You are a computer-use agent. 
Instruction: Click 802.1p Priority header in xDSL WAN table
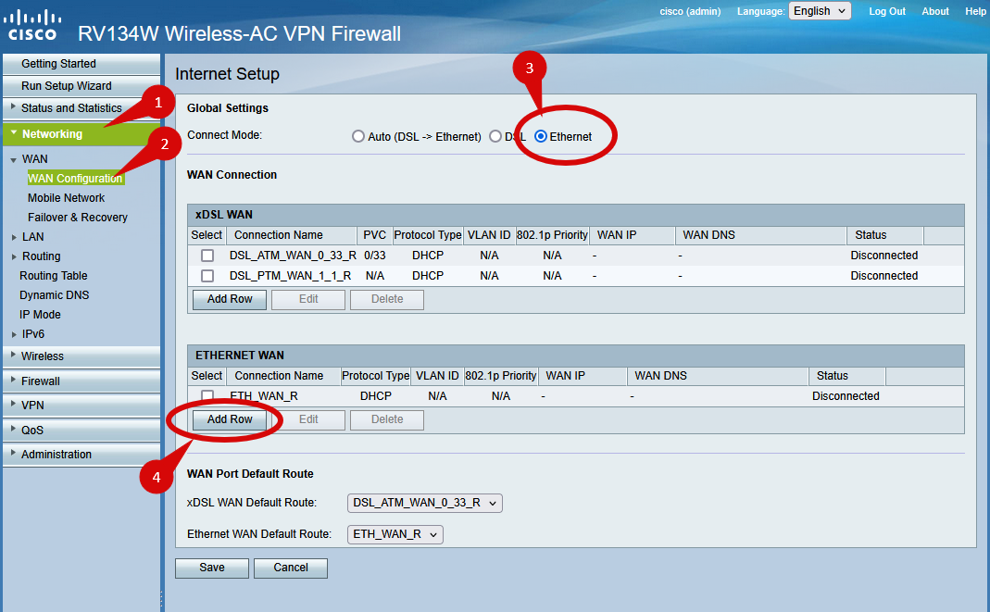[553, 235]
